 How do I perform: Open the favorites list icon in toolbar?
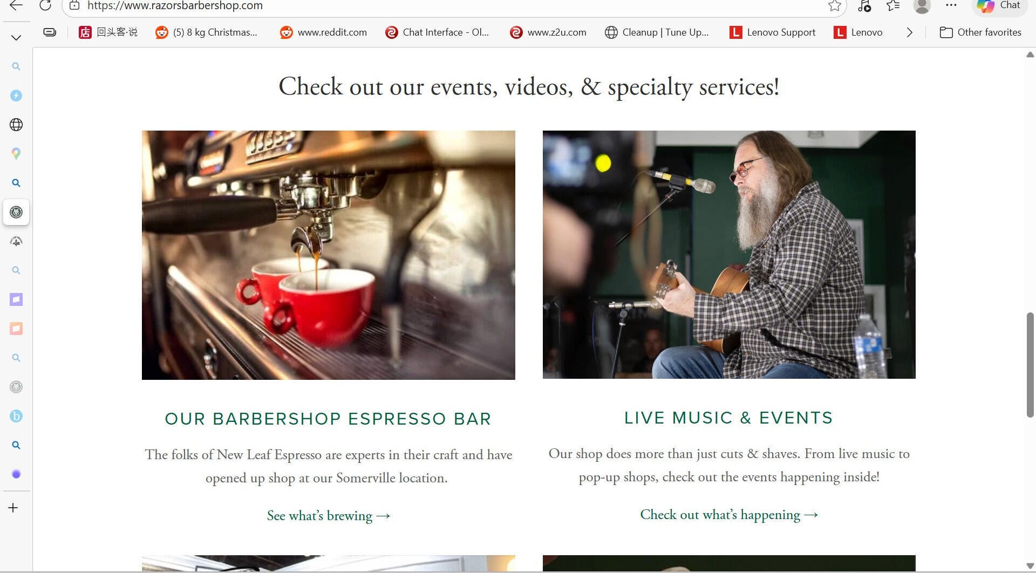point(893,6)
